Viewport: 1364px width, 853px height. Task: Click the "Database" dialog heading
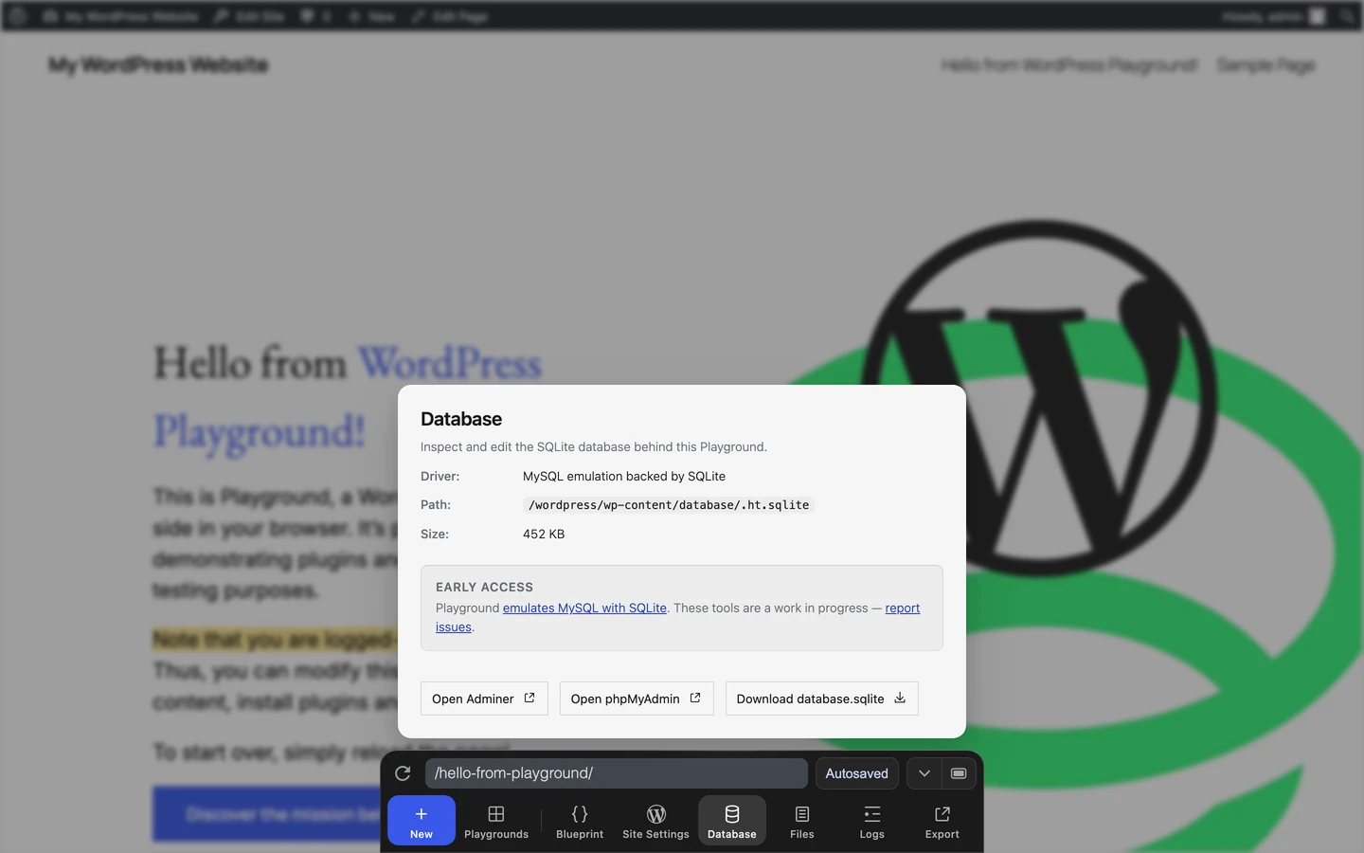click(x=461, y=419)
